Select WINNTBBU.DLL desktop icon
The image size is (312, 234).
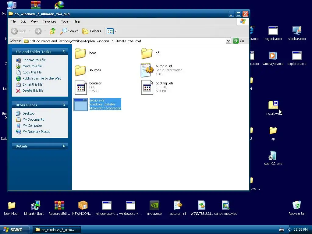pos(202,206)
